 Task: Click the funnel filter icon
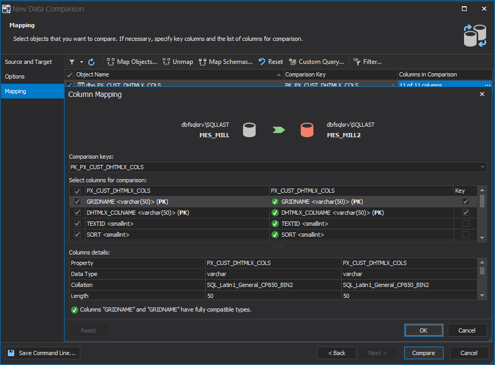[x=72, y=62]
